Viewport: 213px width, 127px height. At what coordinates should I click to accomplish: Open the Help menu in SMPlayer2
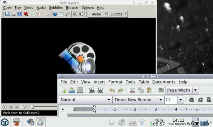[101, 8]
